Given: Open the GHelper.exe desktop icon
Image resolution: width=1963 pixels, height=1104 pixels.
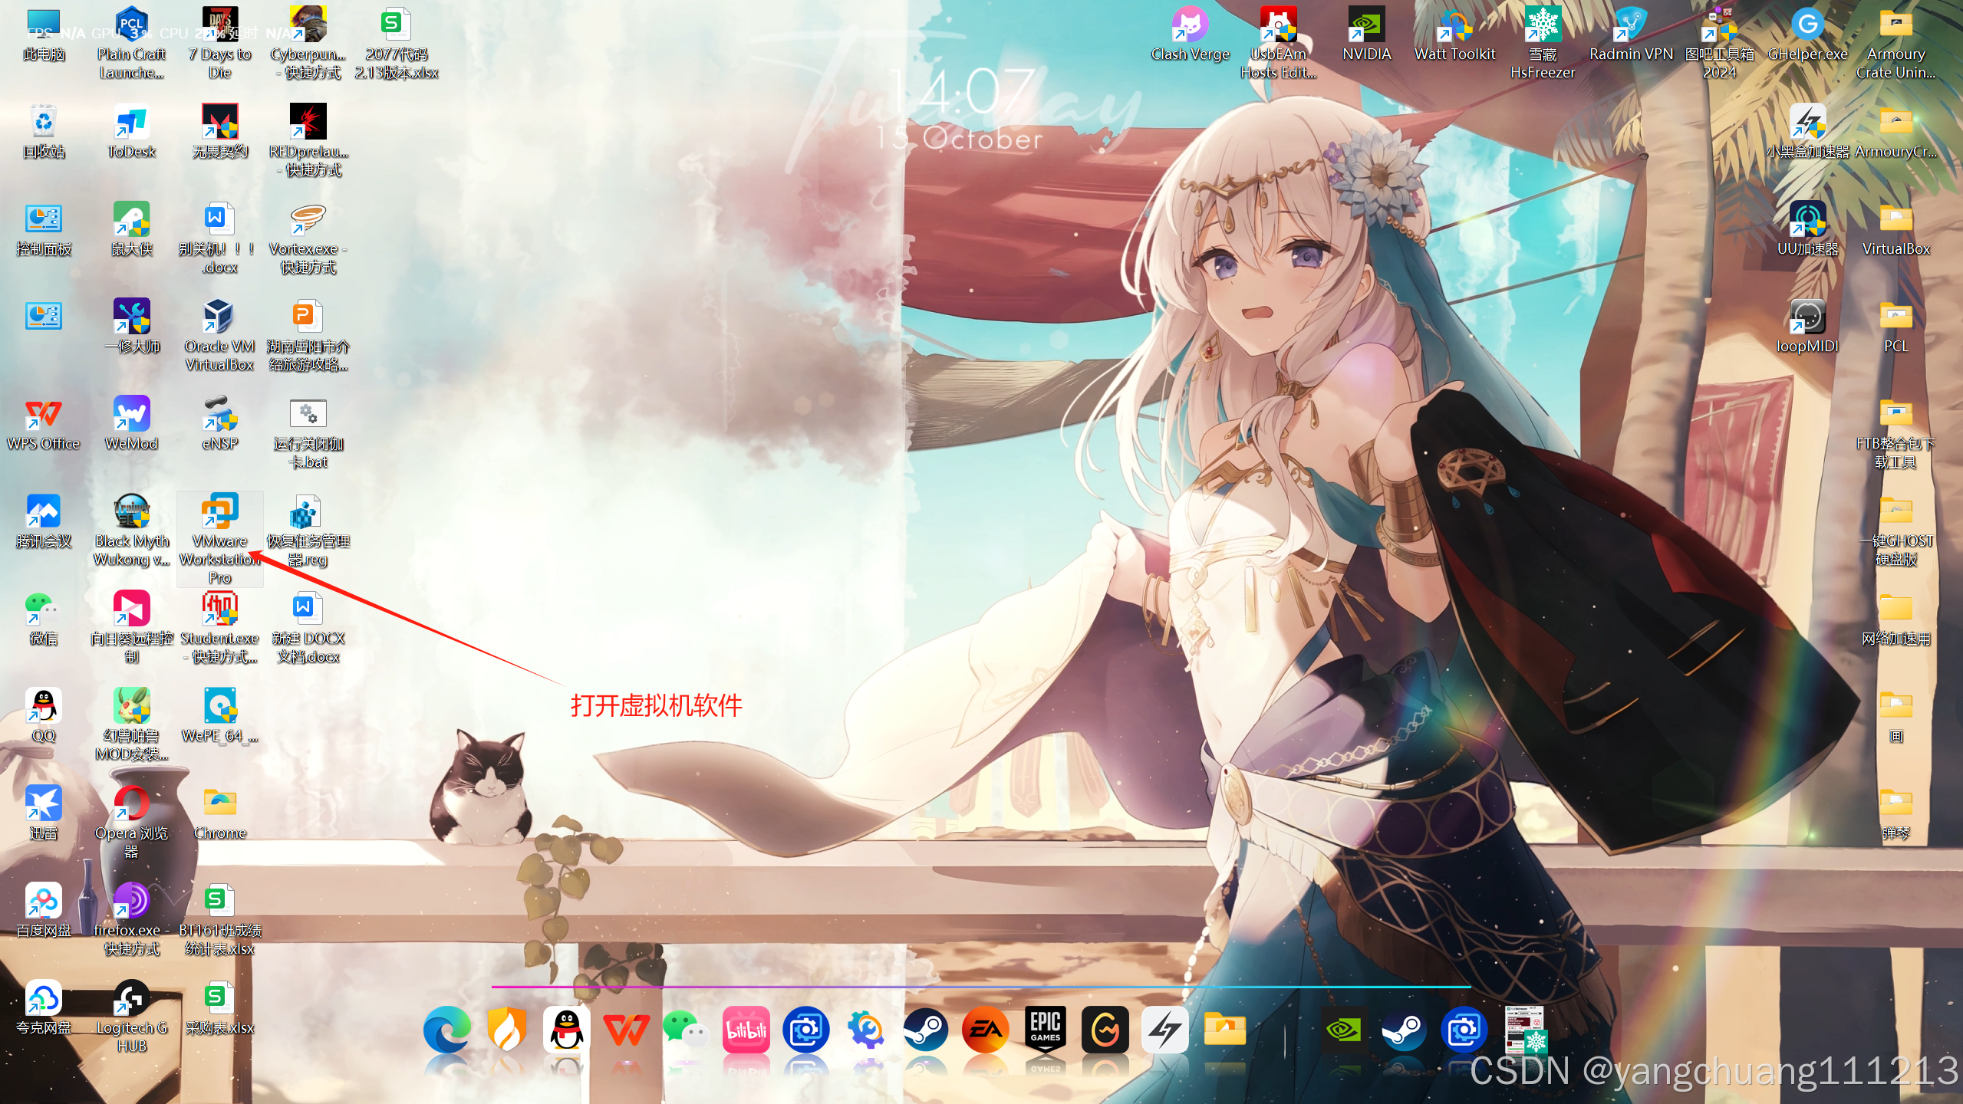Looking at the screenshot, I should click(1808, 34).
